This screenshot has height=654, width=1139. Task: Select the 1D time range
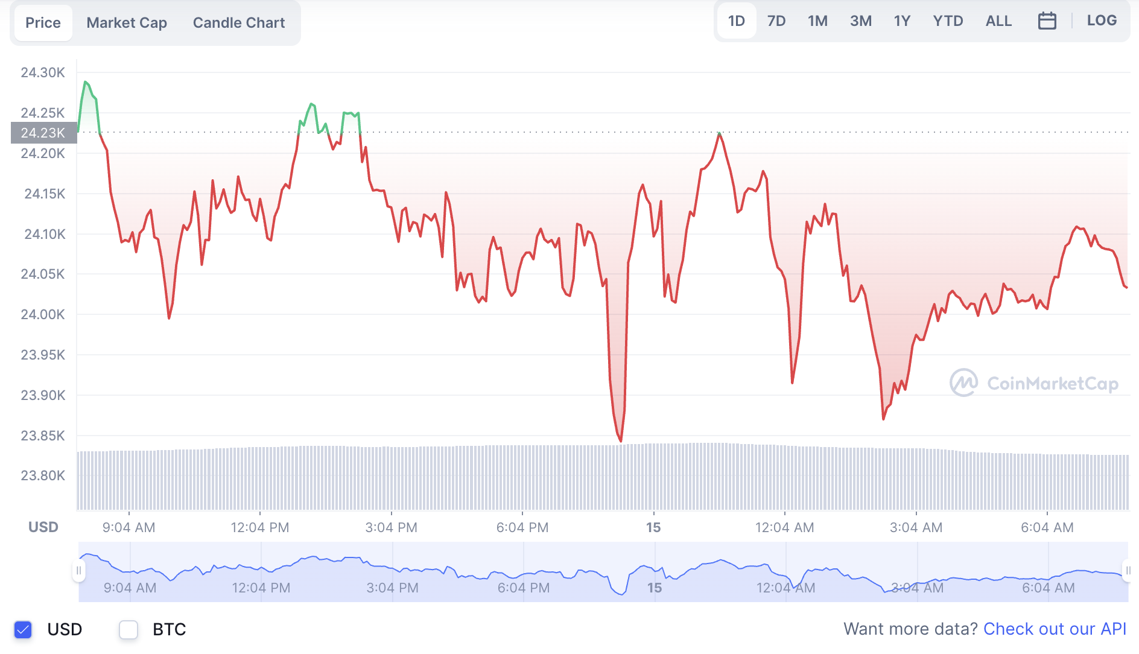736,21
